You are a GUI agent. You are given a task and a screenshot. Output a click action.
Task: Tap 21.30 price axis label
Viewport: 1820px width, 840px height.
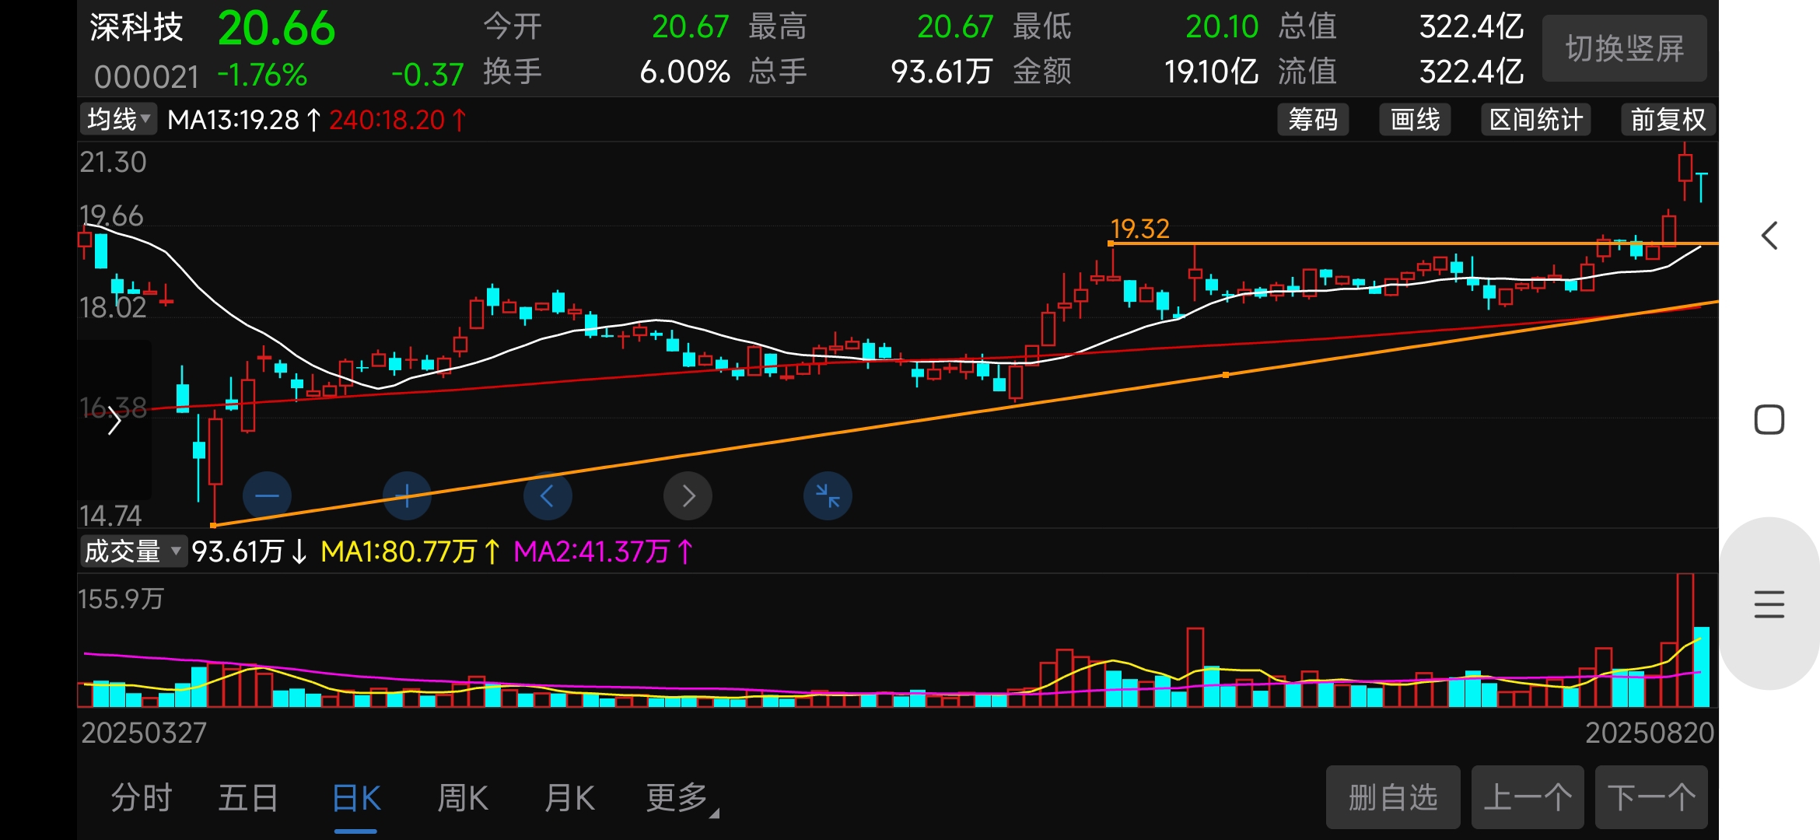[113, 162]
